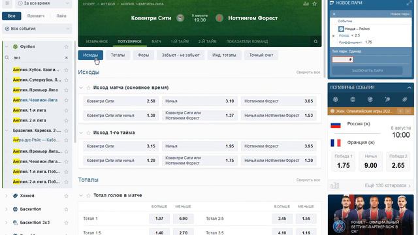Click the Ноттингем Форест team logo

[x=219, y=18]
